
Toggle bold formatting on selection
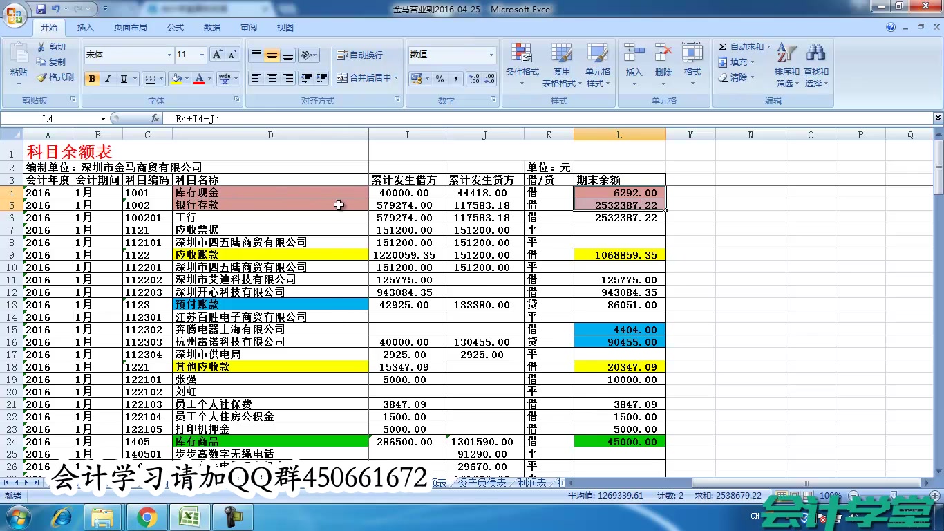(x=92, y=79)
